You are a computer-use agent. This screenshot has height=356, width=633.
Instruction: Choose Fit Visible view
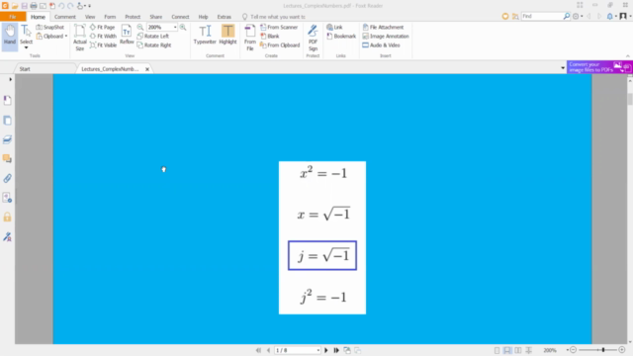tap(103, 45)
